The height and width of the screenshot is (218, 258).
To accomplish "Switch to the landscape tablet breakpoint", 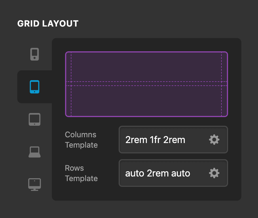I will coord(35,119).
